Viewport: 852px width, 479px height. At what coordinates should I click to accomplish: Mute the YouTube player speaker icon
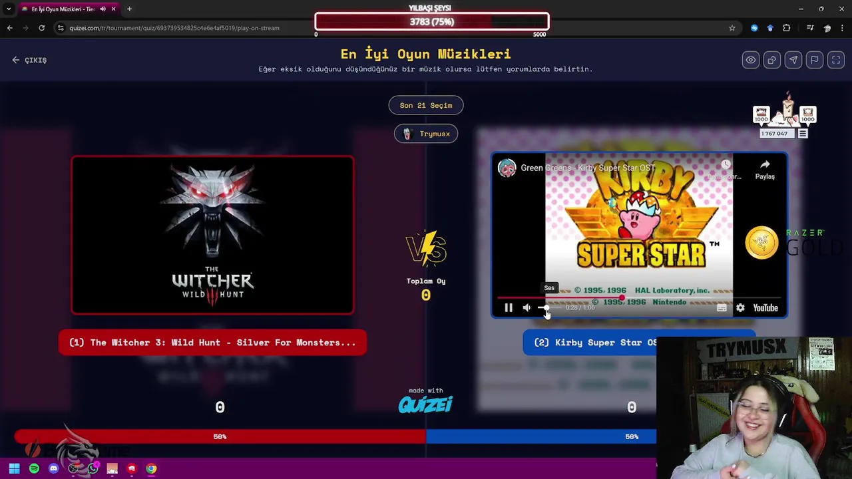coord(527,308)
